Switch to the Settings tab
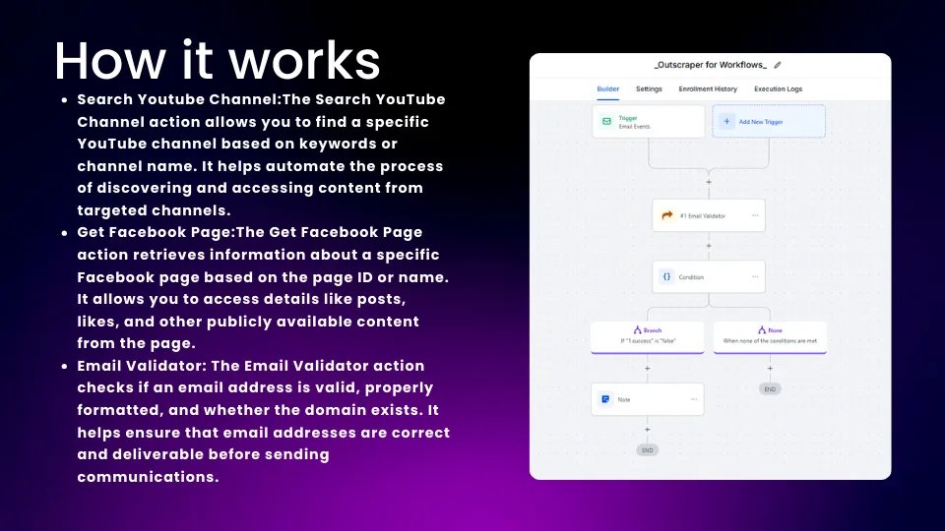The image size is (945, 531). point(649,89)
